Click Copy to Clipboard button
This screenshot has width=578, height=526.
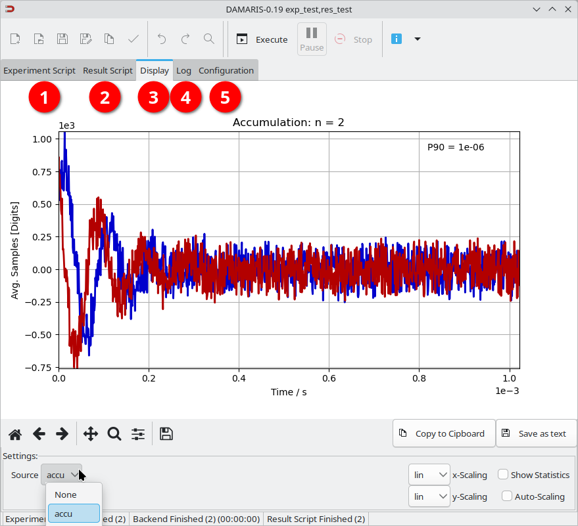coord(444,433)
